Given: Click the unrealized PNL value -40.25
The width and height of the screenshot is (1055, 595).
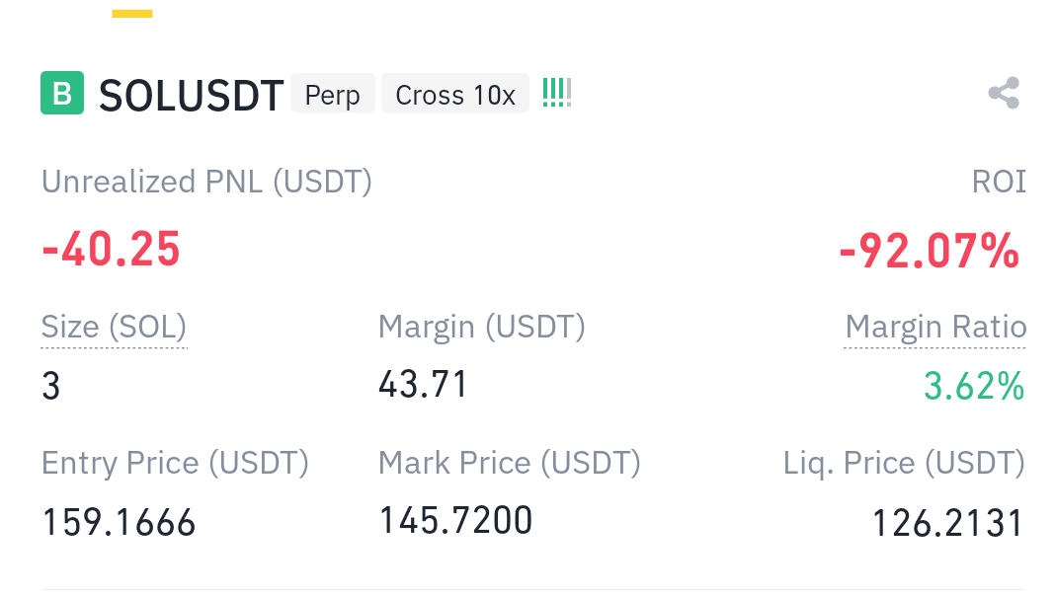Looking at the screenshot, I should [111, 250].
